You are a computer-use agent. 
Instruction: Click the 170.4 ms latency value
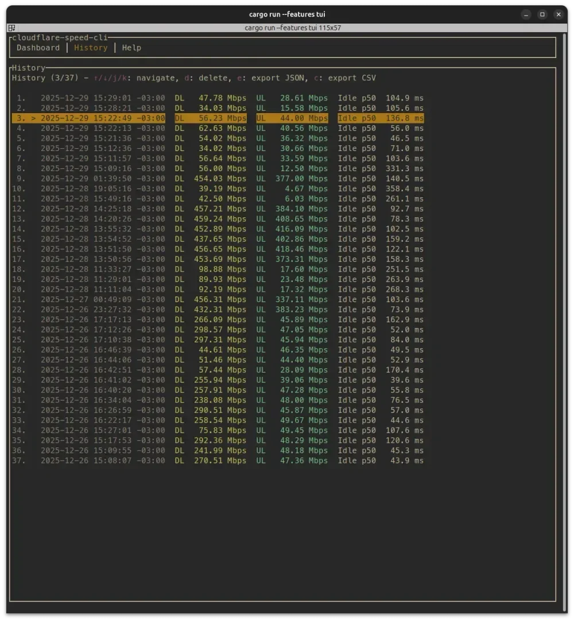[x=405, y=370]
